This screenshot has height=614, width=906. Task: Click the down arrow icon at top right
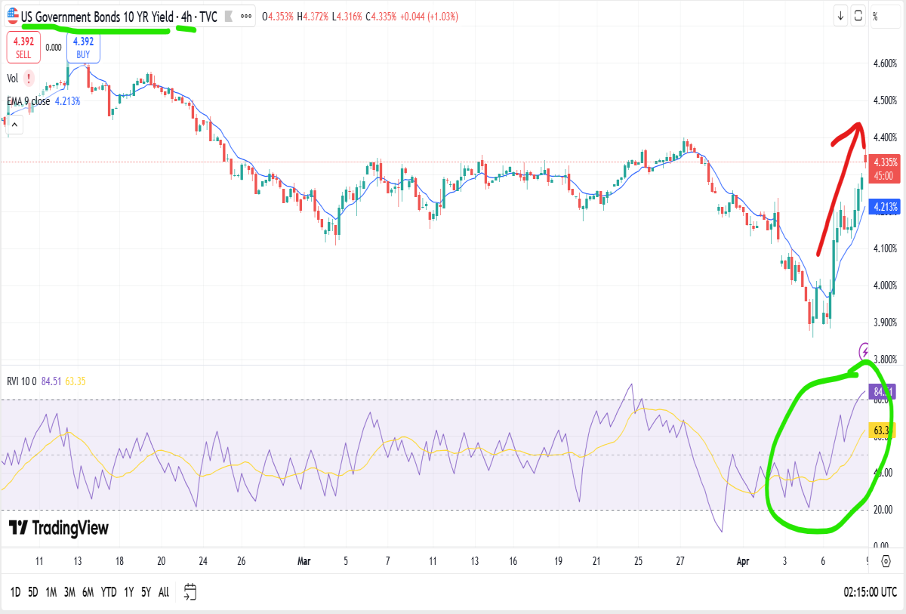click(x=840, y=15)
